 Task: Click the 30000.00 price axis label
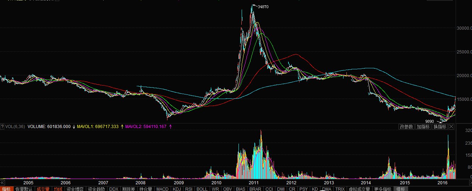click(464, 28)
